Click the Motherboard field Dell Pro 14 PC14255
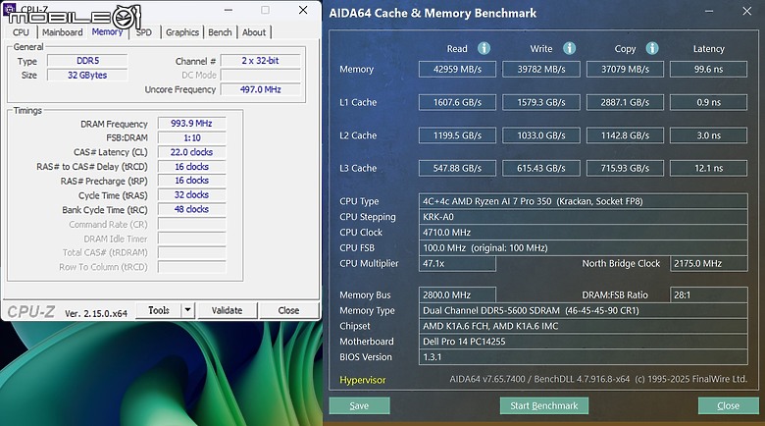765x426 pixels. [x=583, y=342]
